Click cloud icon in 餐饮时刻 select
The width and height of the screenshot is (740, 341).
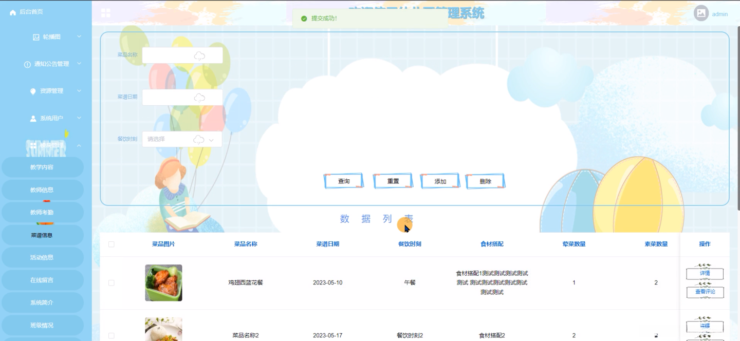(x=199, y=139)
